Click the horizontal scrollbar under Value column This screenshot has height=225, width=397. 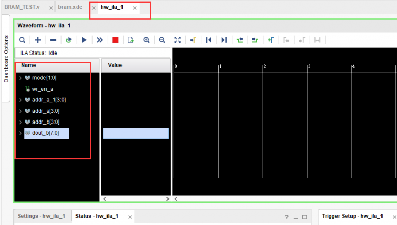(135, 199)
